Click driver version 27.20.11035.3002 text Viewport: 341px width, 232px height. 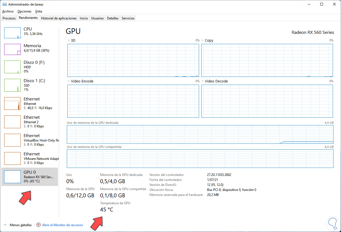click(x=219, y=175)
